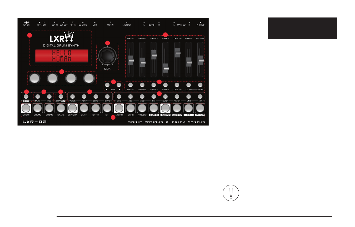Click the COPY/CLR button
Screen dimensions: 355x227
(61, 97)
